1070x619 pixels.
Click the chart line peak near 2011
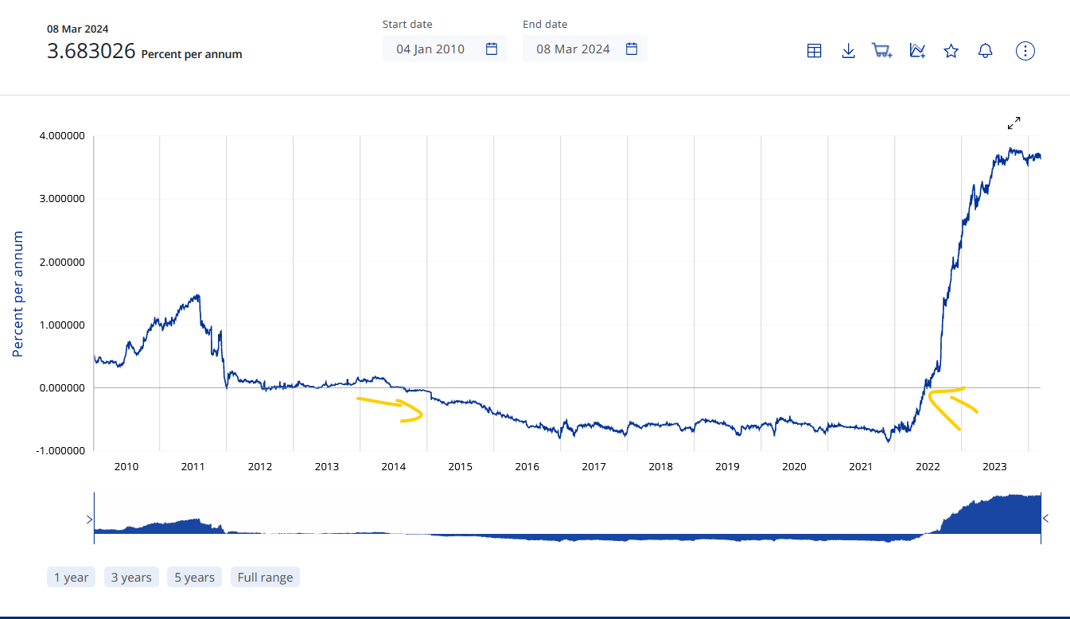pos(197,296)
